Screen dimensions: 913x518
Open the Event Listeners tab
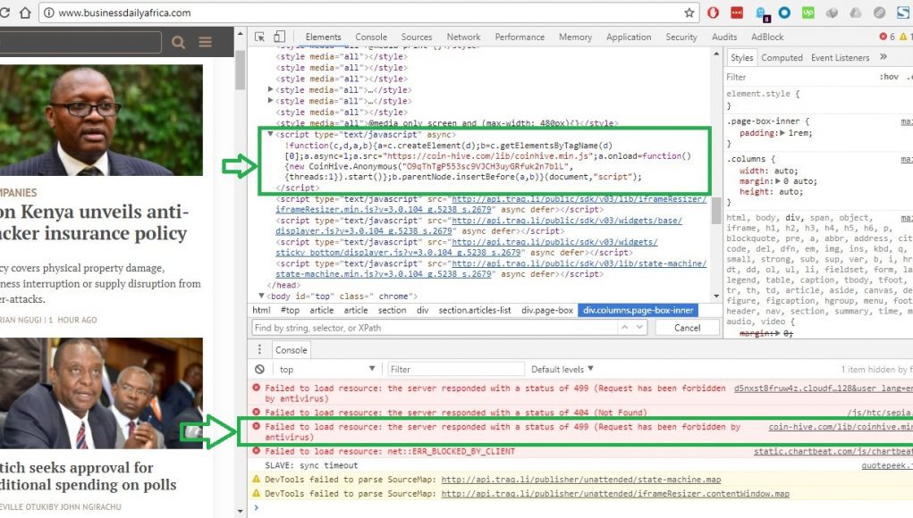click(841, 57)
